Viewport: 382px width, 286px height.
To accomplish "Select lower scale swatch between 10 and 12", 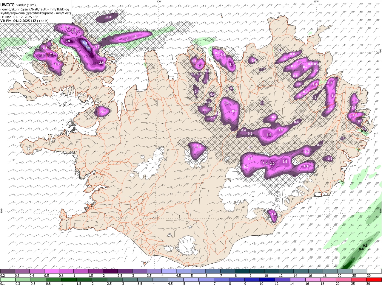I will point(267,279).
